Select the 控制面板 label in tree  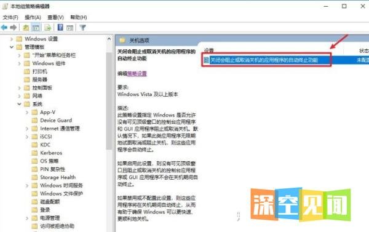(x=42, y=88)
